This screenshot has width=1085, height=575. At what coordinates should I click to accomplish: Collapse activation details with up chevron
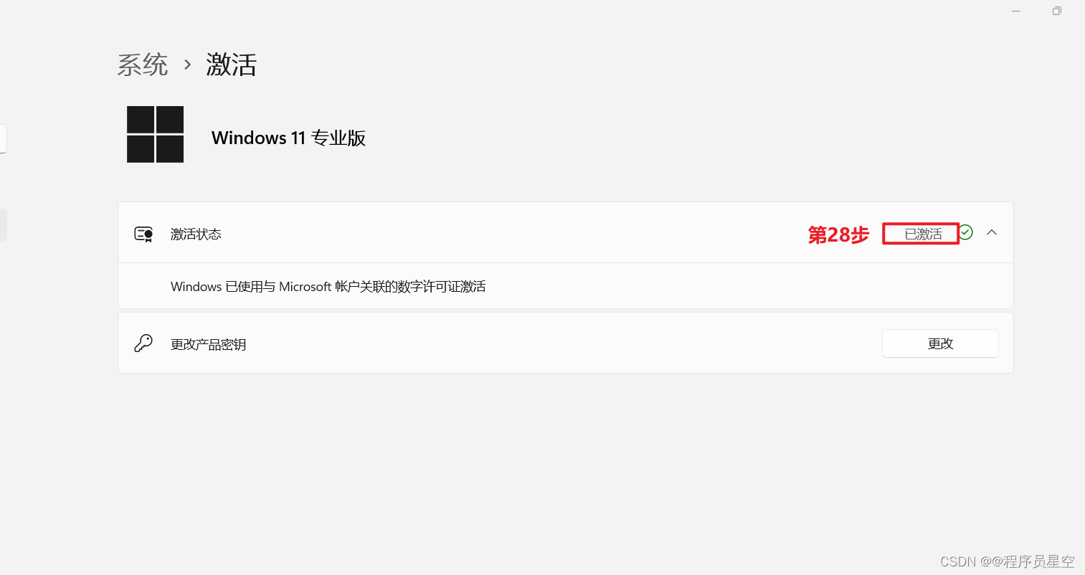992,232
